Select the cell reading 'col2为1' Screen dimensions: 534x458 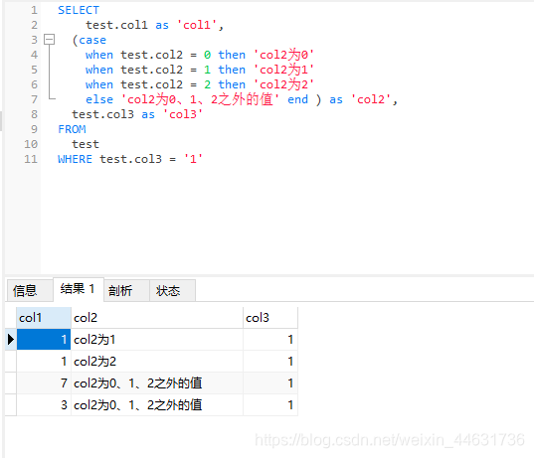[x=157, y=339]
